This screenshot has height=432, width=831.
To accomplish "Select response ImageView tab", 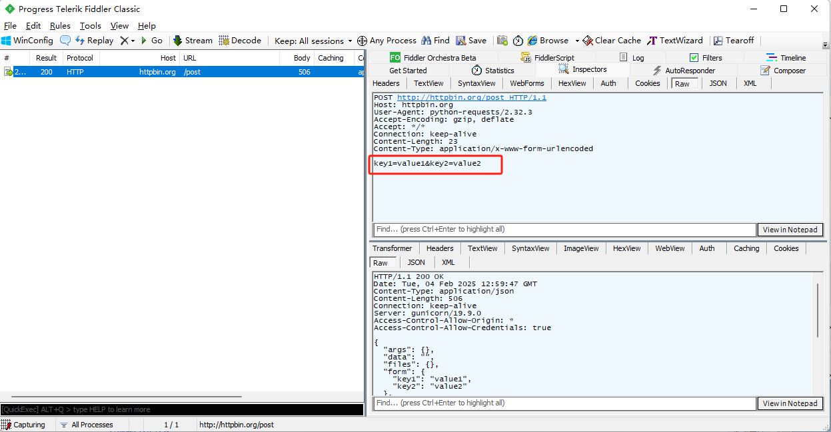I will (581, 248).
